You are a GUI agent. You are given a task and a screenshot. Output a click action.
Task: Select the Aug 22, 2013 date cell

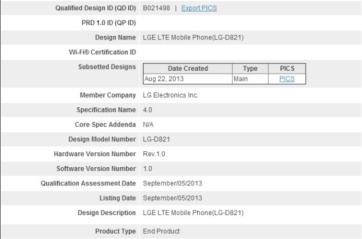(x=162, y=79)
